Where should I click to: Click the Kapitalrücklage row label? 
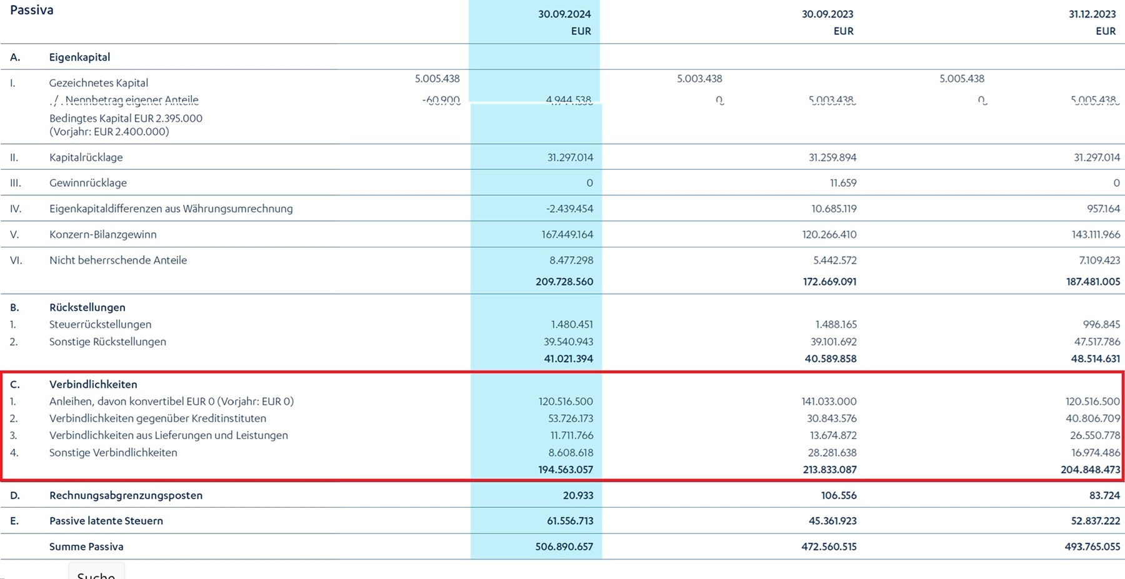tap(86, 157)
